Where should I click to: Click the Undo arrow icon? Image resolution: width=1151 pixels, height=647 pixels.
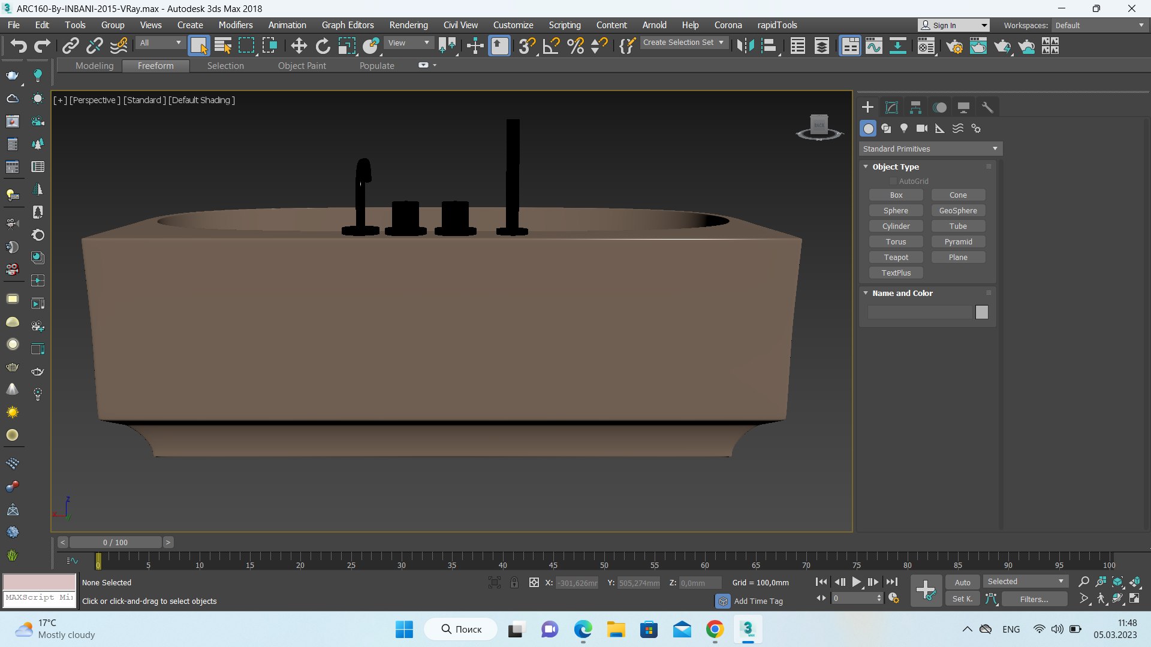coord(18,46)
